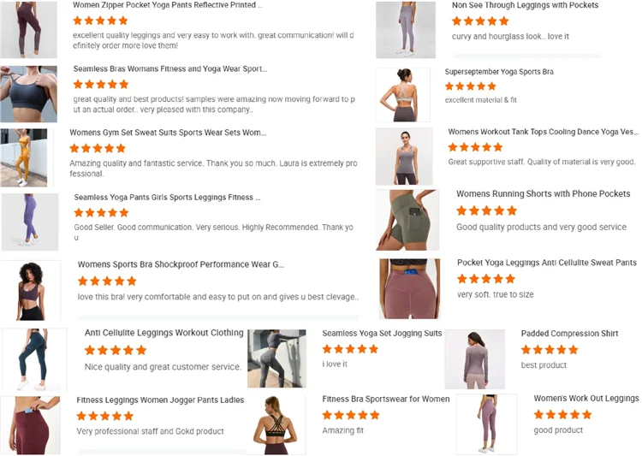Viewport: 642px width, 456px height.
Task: Open Womens Running Shorts with Phone Pockets
Action: 543,194
